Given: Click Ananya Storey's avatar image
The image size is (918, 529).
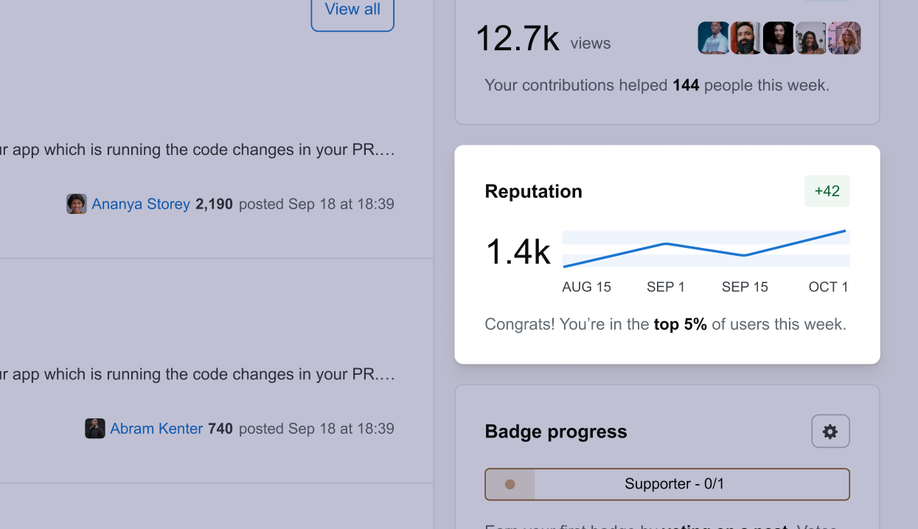Looking at the screenshot, I should 77,204.
